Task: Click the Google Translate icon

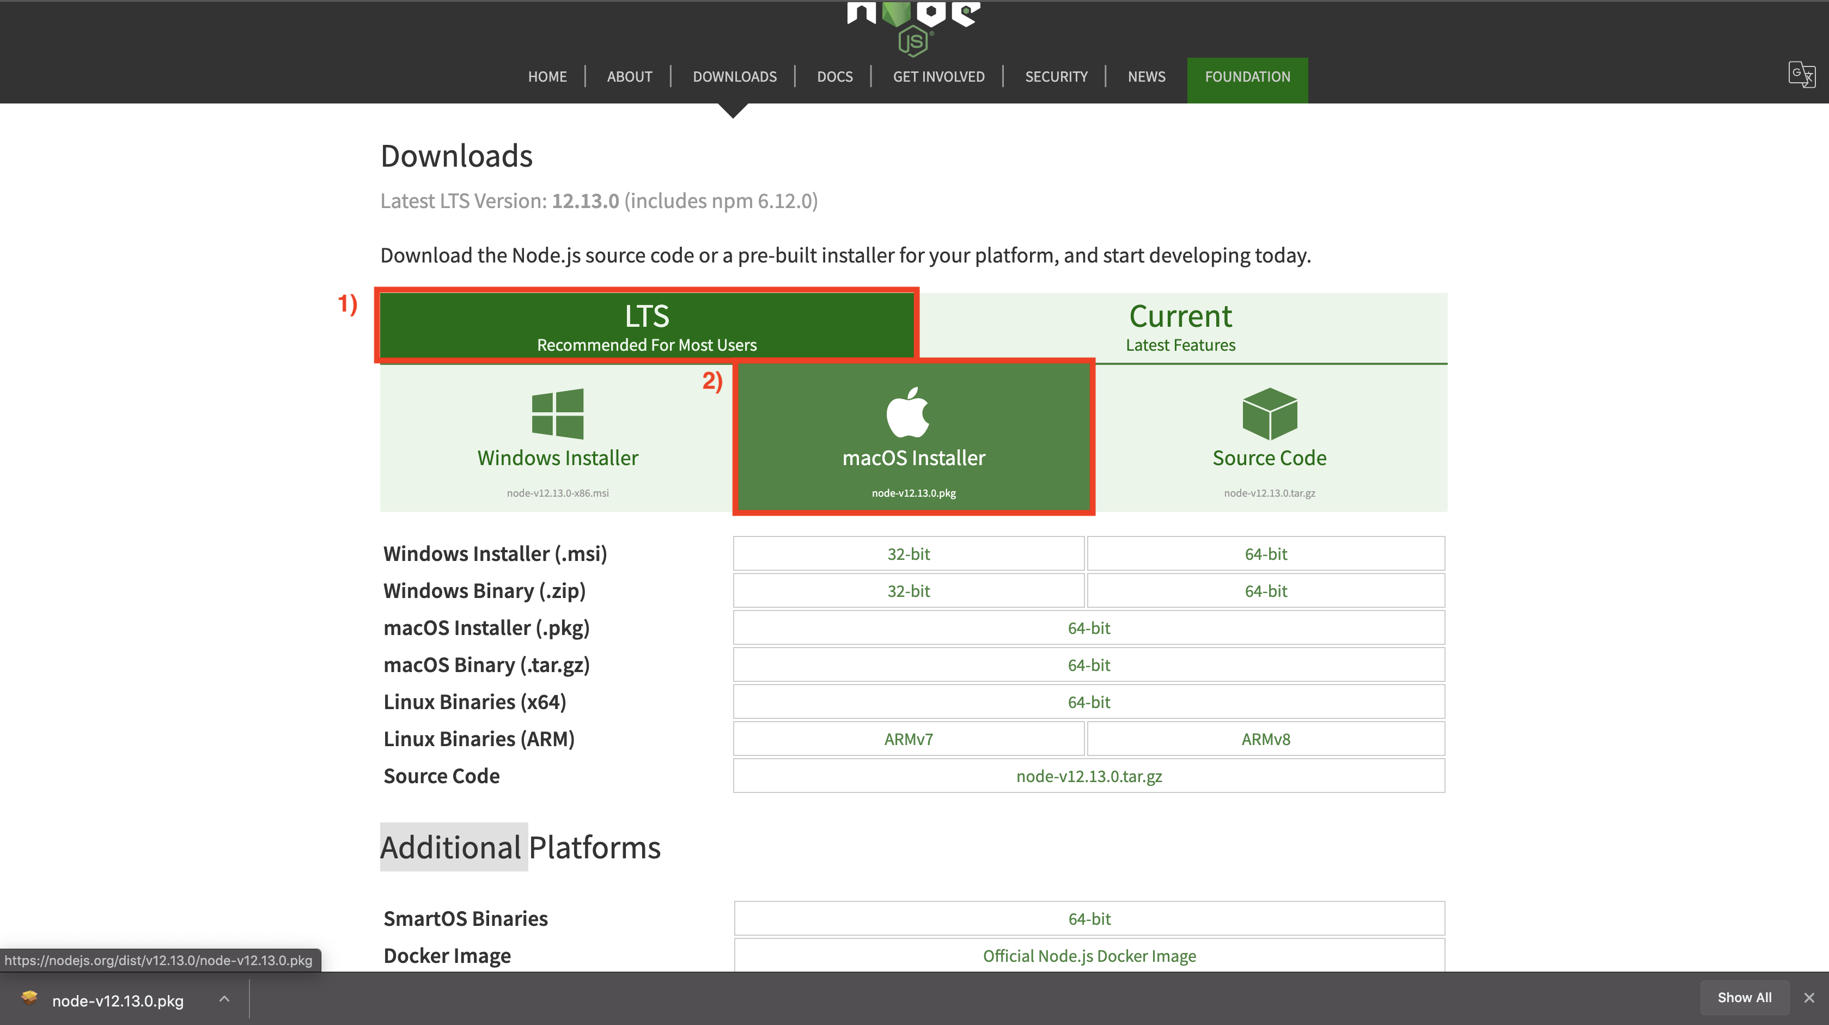Action: click(1802, 75)
